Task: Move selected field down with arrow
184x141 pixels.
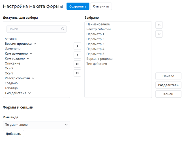Action: click(159, 34)
